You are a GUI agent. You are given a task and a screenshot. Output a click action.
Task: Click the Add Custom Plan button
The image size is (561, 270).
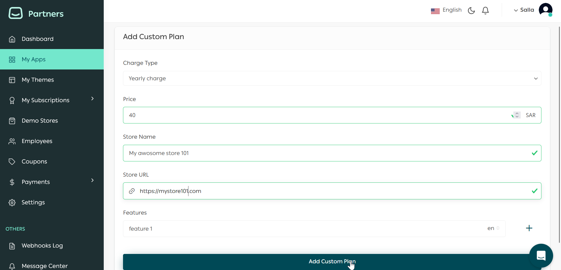[332, 262]
